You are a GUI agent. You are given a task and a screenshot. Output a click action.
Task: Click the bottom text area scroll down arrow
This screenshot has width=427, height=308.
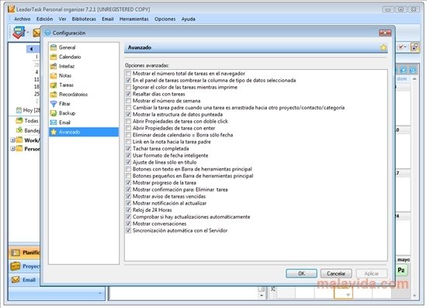(262, 296)
